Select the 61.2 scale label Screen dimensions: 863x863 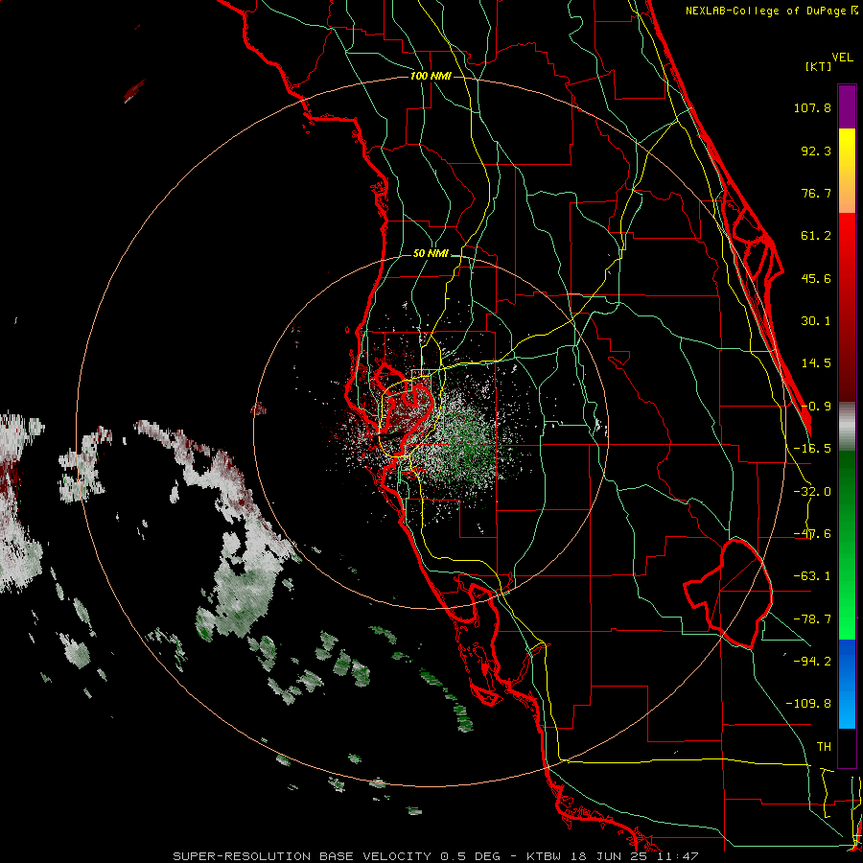pyautogui.click(x=816, y=236)
